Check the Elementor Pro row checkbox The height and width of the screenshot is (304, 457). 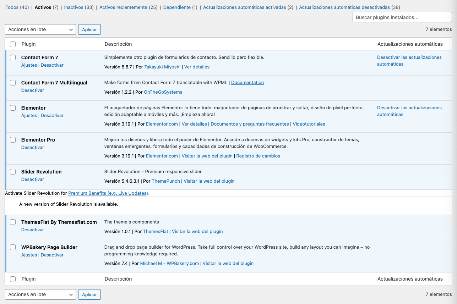[13, 140]
